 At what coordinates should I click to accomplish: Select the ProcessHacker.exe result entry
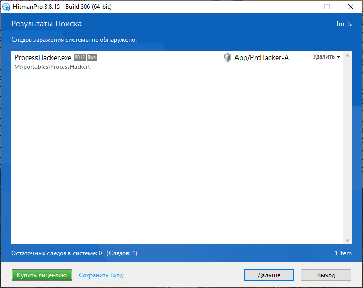(177, 63)
